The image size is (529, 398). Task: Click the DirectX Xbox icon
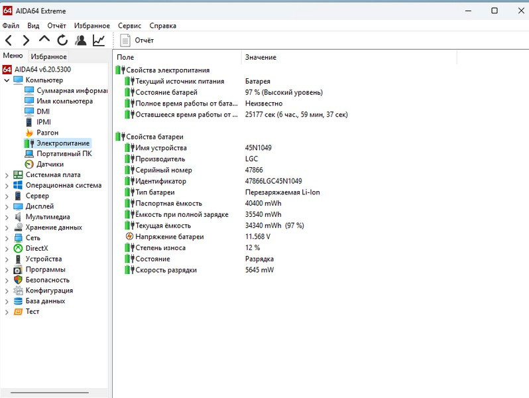[18, 249]
